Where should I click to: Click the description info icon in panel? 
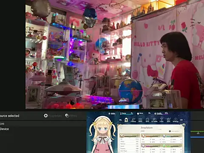pos(170,131)
